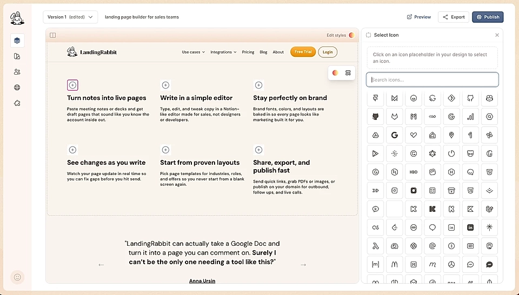Choose the filled Messenger icon
519x295 pixels.
pyautogui.click(x=490, y=265)
